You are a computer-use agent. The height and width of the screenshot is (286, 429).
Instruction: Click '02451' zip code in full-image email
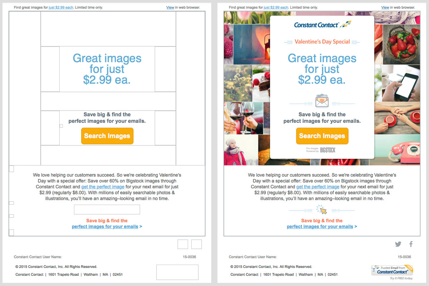(x=332, y=275)
